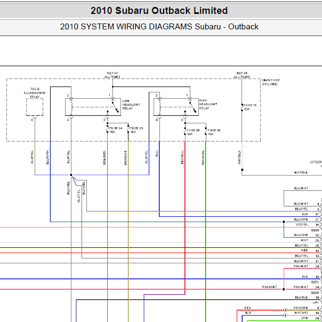
Task: Click the High Headlight Relay symbol box
Action: tap(176, 107)
